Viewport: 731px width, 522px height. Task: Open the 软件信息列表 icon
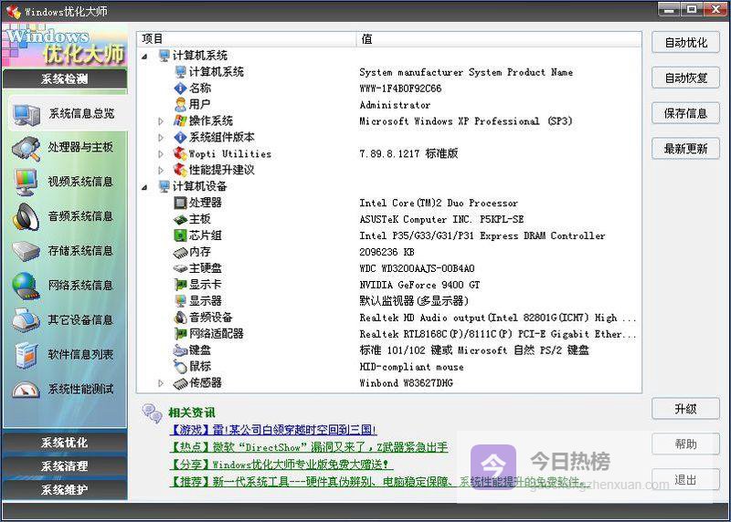tap(26, 355)
